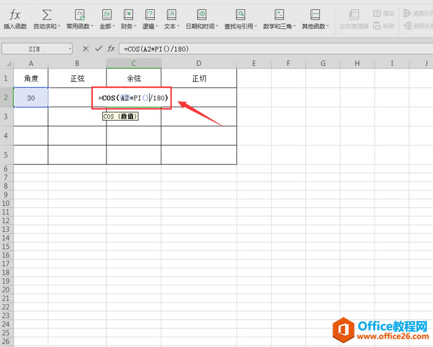Select column G header
Viewport: 433px width, 347px height.
click(x=323, y=63)
